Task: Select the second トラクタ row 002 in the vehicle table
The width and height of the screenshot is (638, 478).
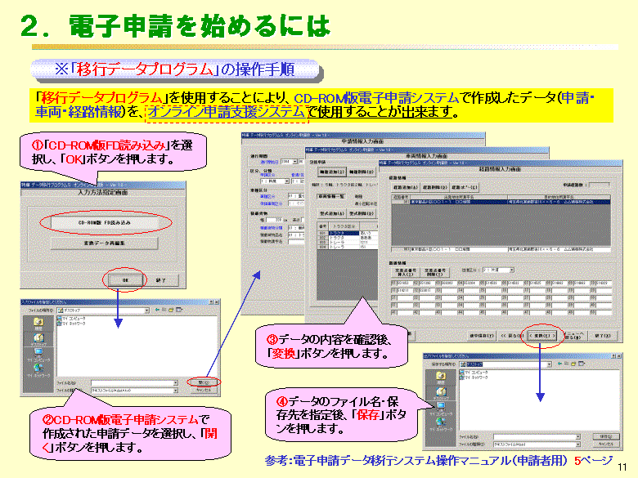Action: (344, 238)
